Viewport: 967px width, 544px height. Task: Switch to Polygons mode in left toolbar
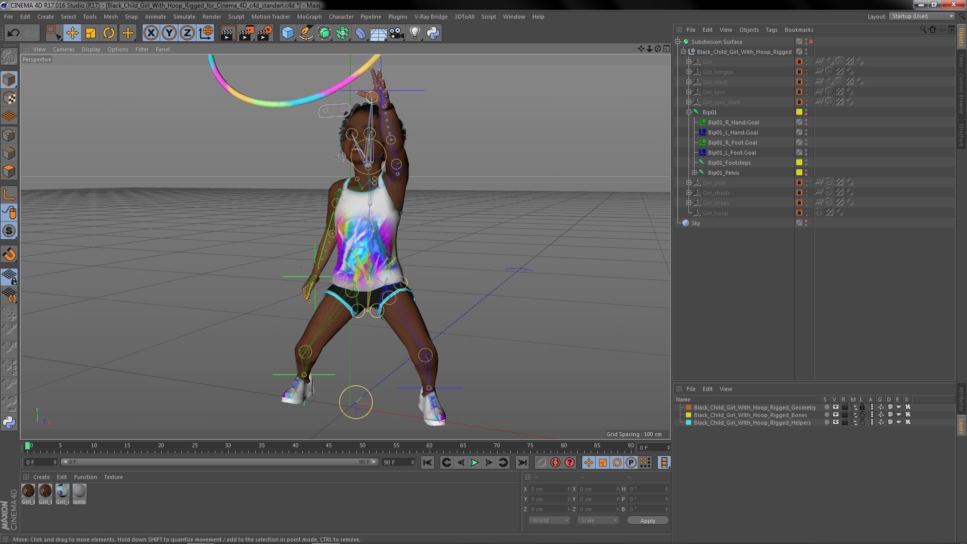tap(9, 172)
